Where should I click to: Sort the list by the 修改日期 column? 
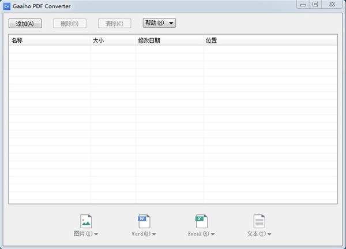(170, 40)
